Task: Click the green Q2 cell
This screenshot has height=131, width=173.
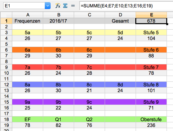Action: coord(89,119)
